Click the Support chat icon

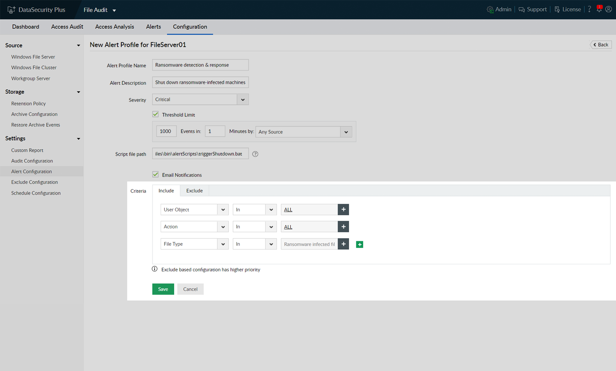522,10
